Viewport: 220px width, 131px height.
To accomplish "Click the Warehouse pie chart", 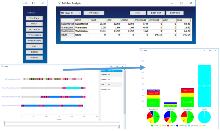I will [x=170, y=117].
